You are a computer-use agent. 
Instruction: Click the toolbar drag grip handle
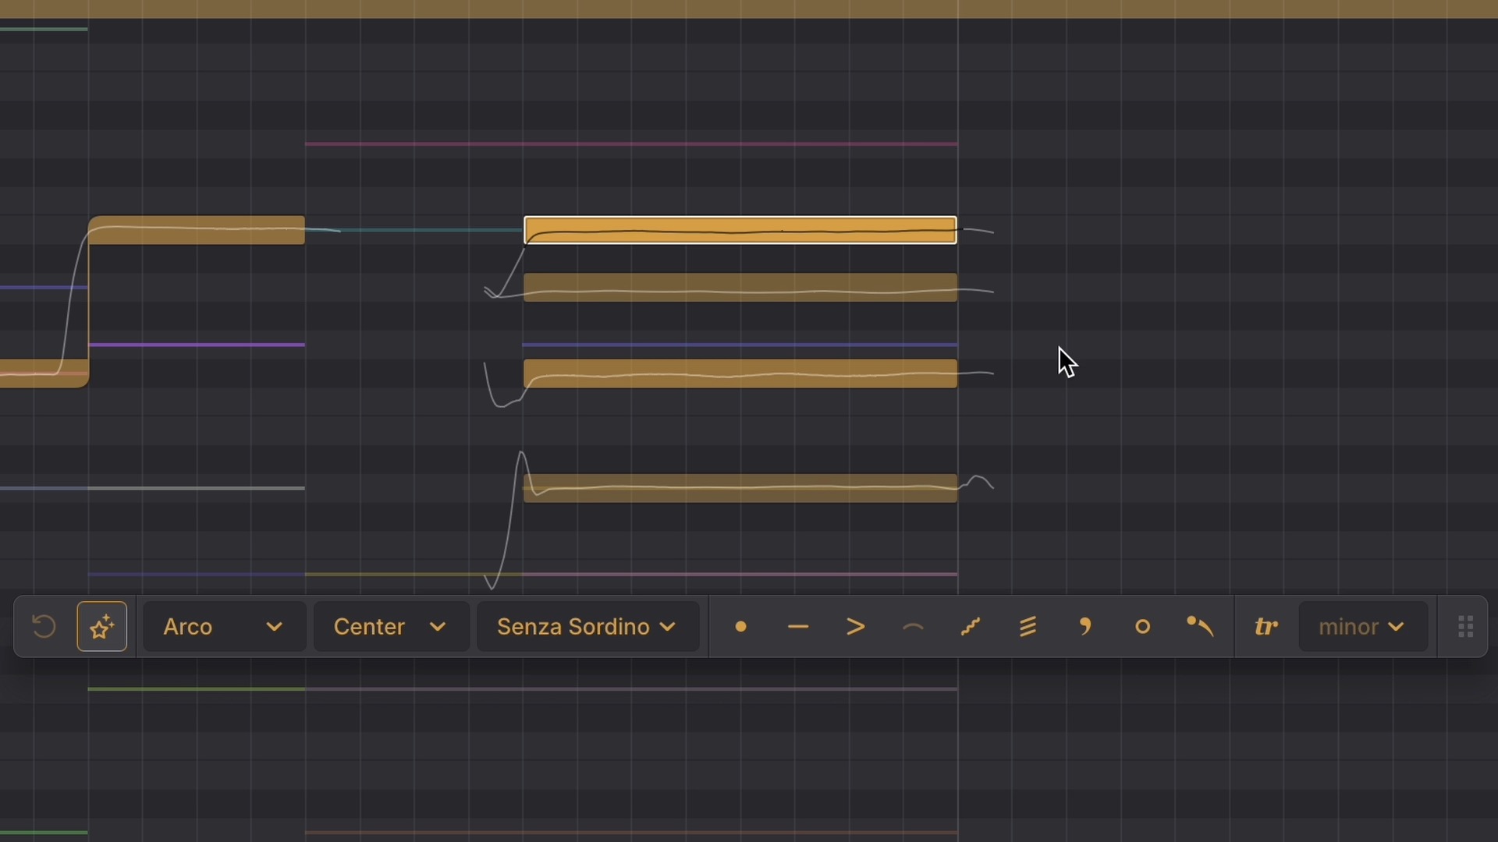tap(1465, 627)
